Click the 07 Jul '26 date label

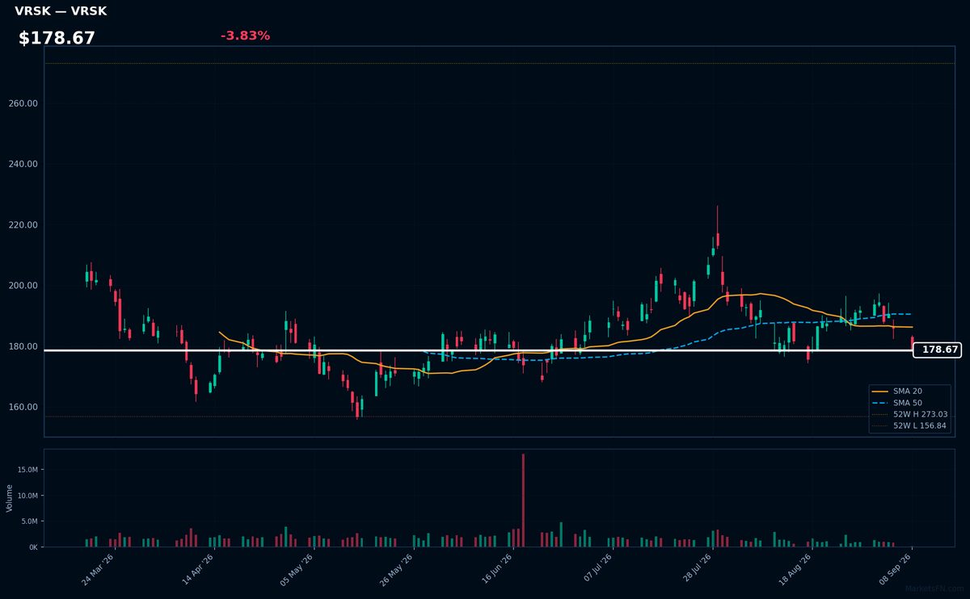596,570
